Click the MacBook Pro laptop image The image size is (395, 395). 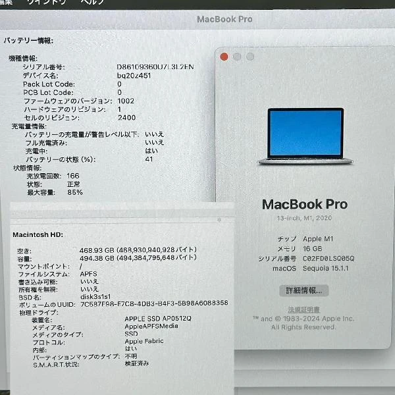pyautogui.click(x=305, y=136)
